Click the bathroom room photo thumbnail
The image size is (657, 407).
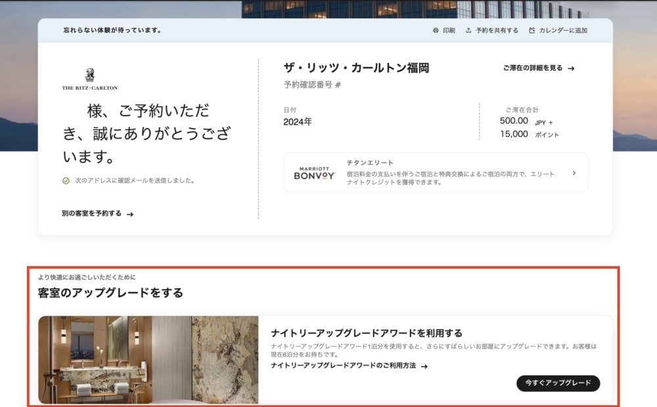click(148, 360)
